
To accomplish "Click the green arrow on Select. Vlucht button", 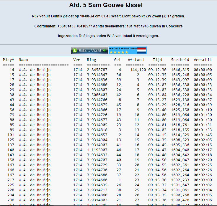I will point(104,50).
